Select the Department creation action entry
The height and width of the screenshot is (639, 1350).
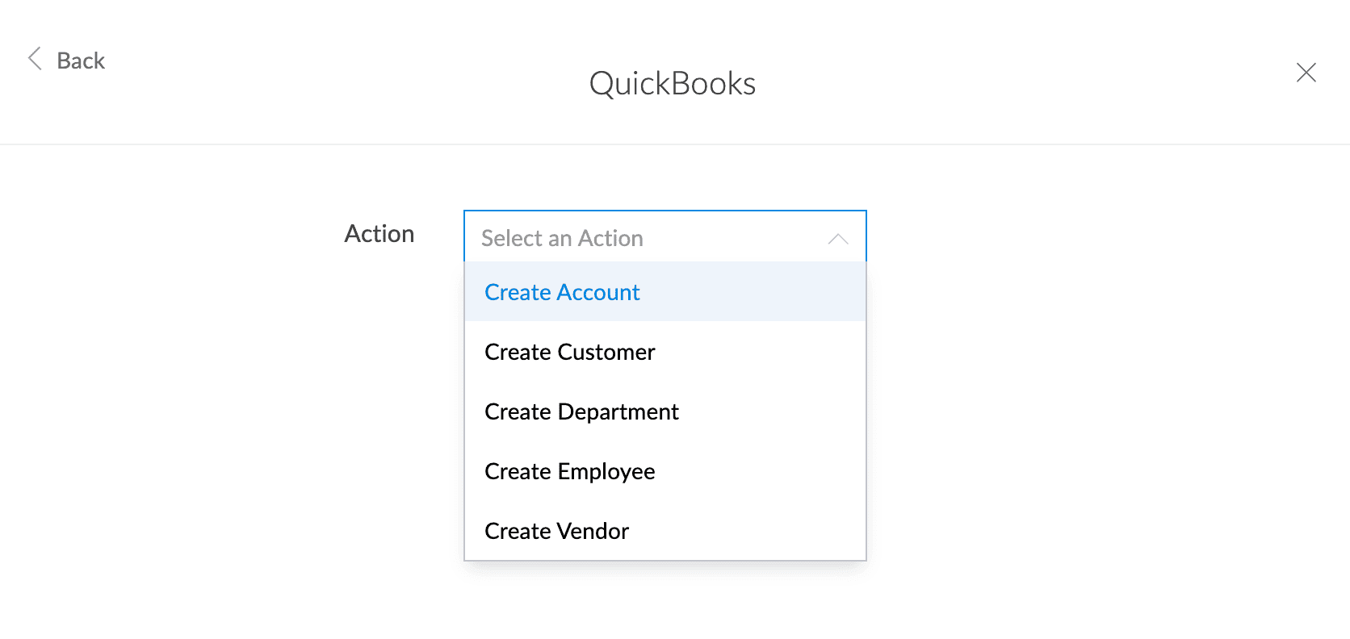click(665, 411)
